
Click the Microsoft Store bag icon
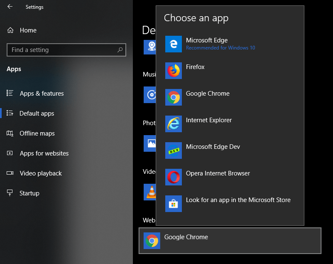click(x=174, y=204)
